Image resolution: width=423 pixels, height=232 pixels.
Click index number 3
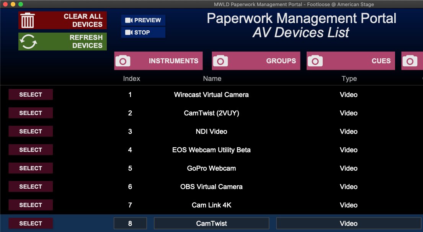pyautogui.click(x=130, y=132)
